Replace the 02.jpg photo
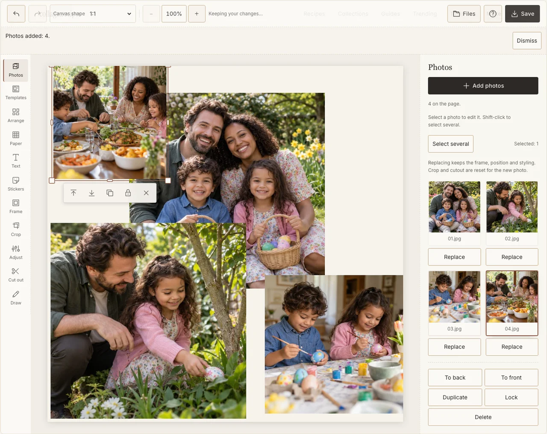Image resolution: width=547 pixels, height=434 pixels. click(x=512, y=257)
